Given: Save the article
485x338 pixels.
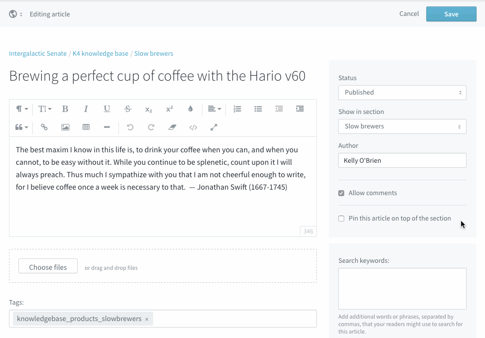Looking at the screenshot, I should point(451,14).
